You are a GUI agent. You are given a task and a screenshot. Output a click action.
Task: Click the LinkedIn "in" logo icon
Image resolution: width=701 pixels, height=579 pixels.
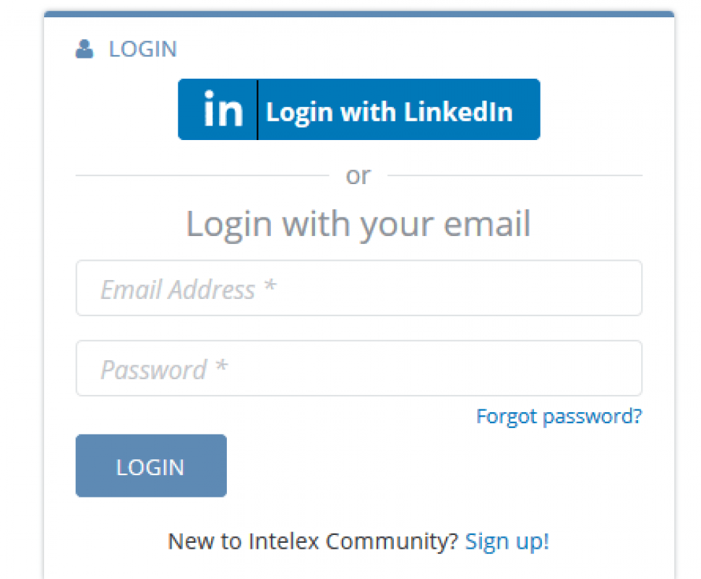221,110
